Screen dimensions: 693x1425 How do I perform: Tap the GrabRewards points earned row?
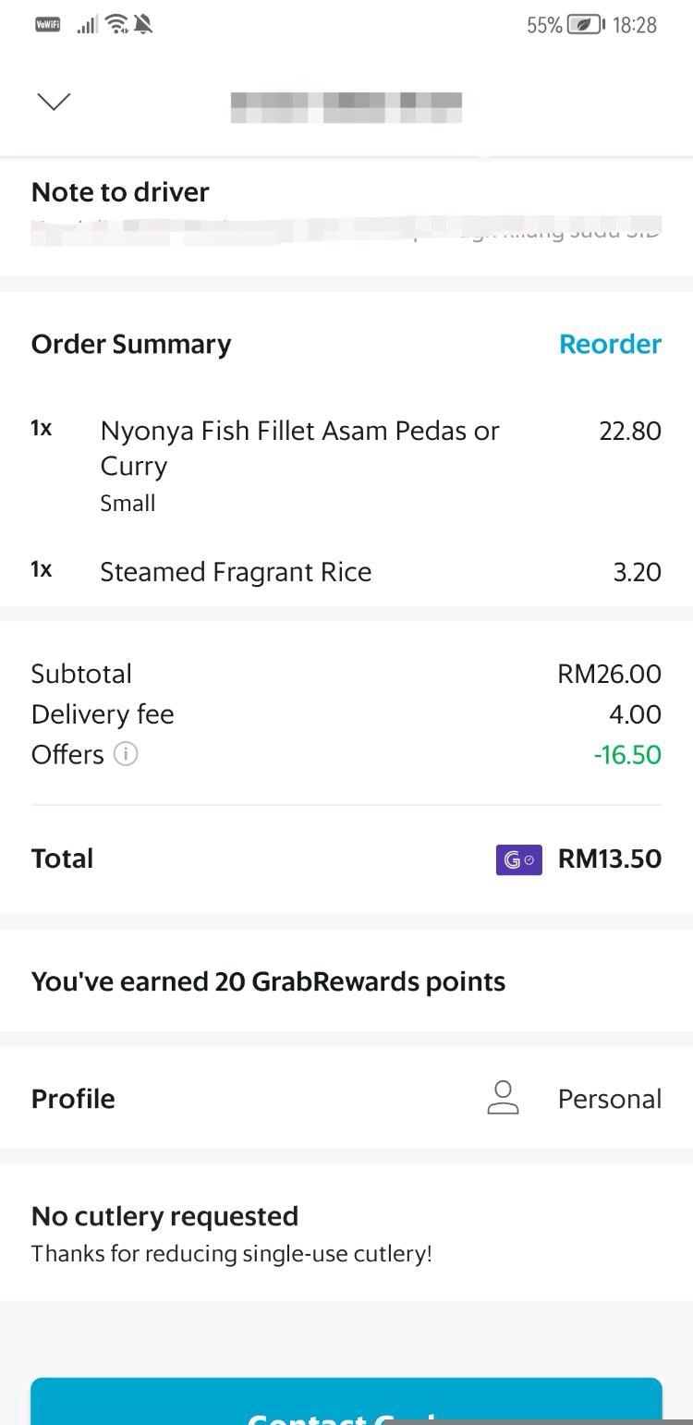click(268, 981)
